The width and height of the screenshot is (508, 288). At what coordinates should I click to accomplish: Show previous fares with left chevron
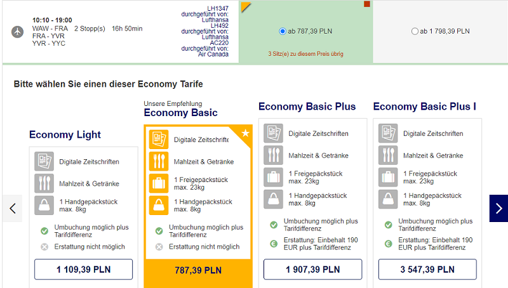click(13, 209)
